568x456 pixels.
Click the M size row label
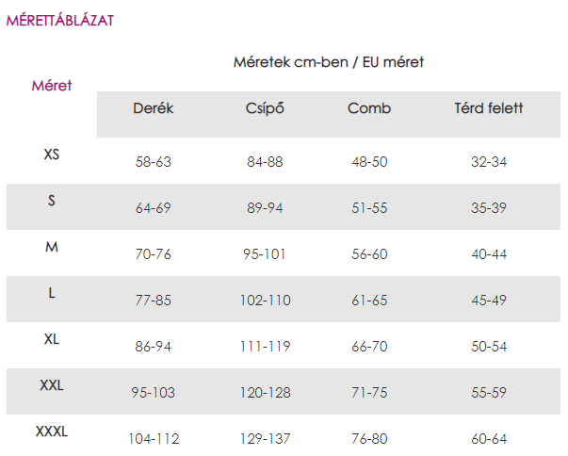tap(52, 247)
